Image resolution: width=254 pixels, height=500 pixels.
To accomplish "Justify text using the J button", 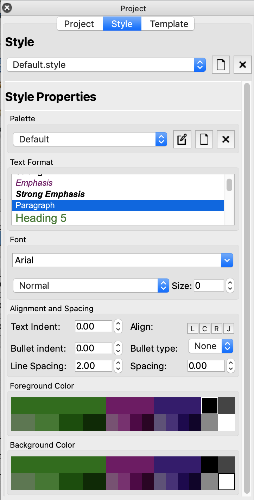I will point(228,329).
